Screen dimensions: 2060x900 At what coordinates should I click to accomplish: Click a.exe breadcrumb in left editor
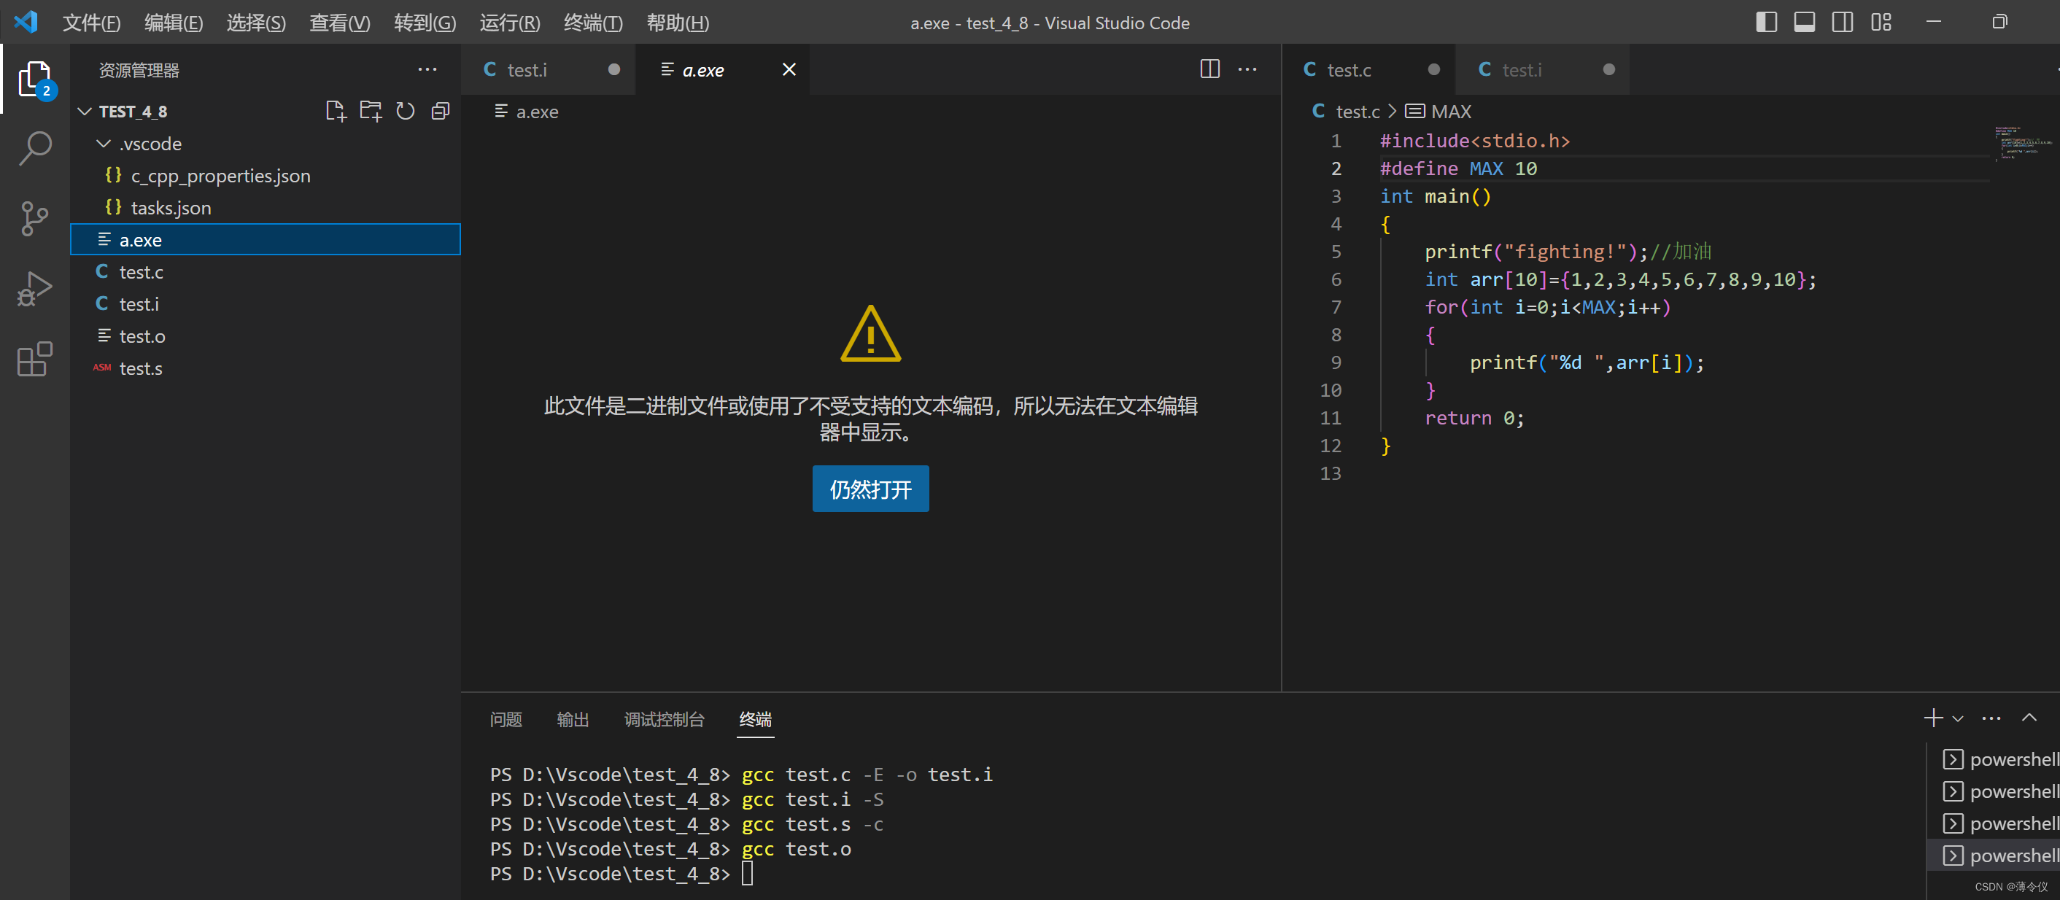(x=537, y=111)
